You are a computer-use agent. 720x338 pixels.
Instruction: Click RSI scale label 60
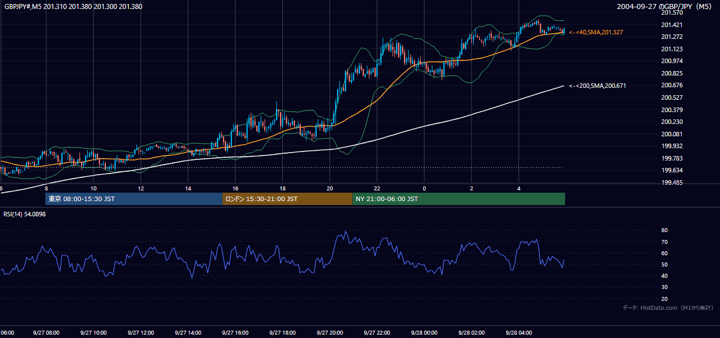(x=664, y=253)
